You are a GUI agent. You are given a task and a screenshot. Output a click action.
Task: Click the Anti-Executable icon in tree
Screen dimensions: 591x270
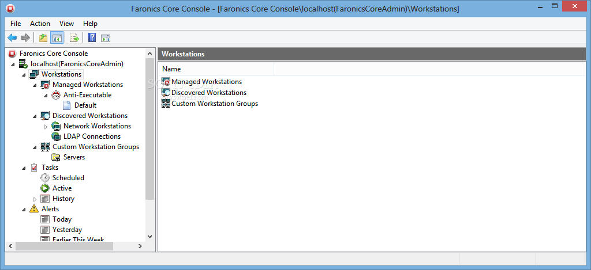point(56,95)
